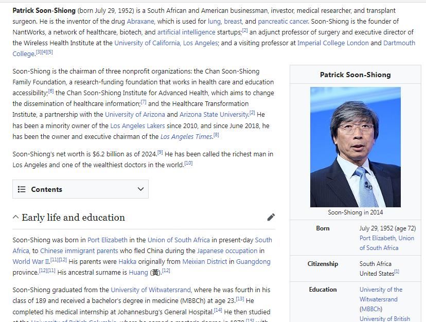Open Union of South Africa link in paragraph
This screenshot has height=322, width=426.
click(179, 240)
